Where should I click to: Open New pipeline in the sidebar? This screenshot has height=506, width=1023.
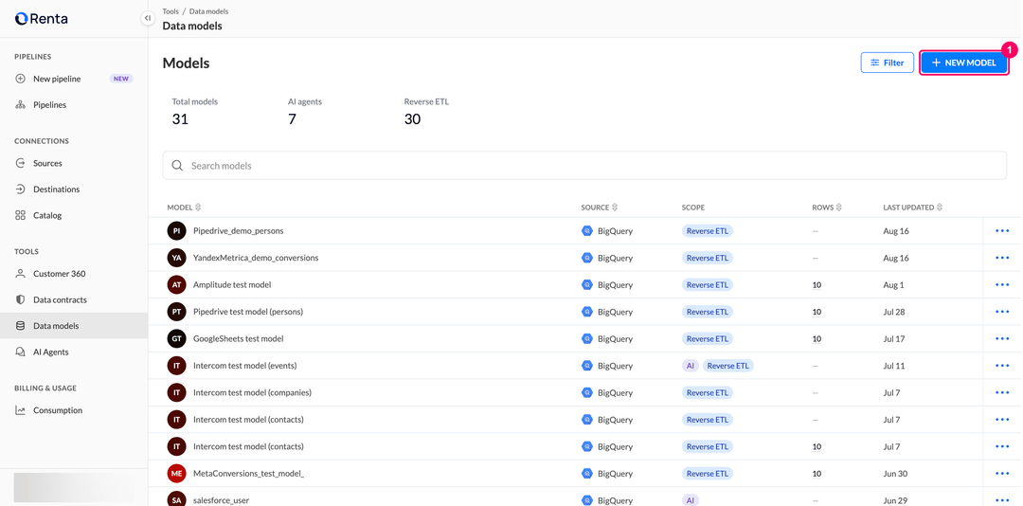[x=74, y=79]
